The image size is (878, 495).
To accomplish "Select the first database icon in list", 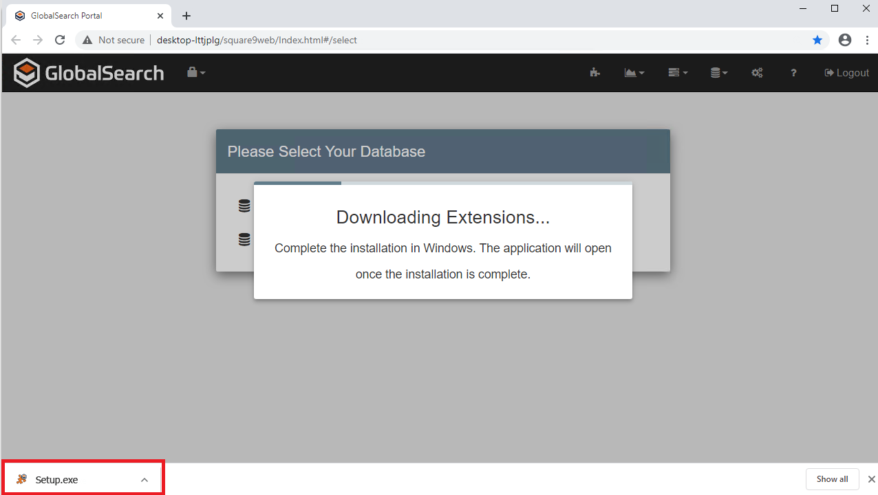I will 244,206.
